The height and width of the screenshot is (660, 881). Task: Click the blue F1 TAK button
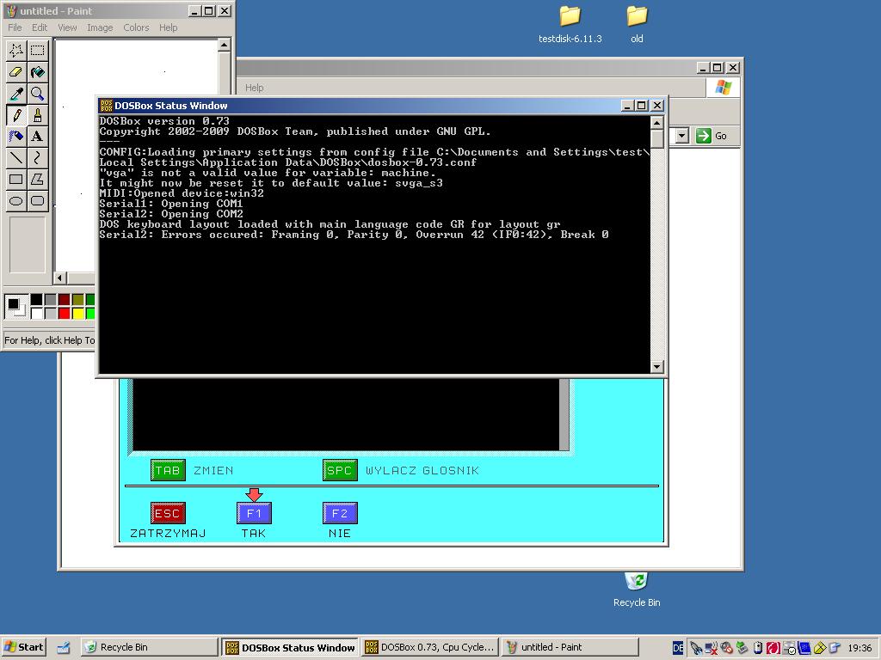coord(254,513)
